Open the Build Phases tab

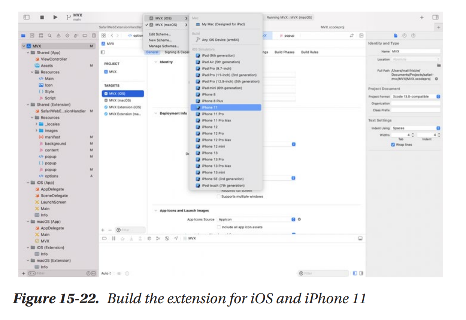pyautogui.click(x=284, y=52)
